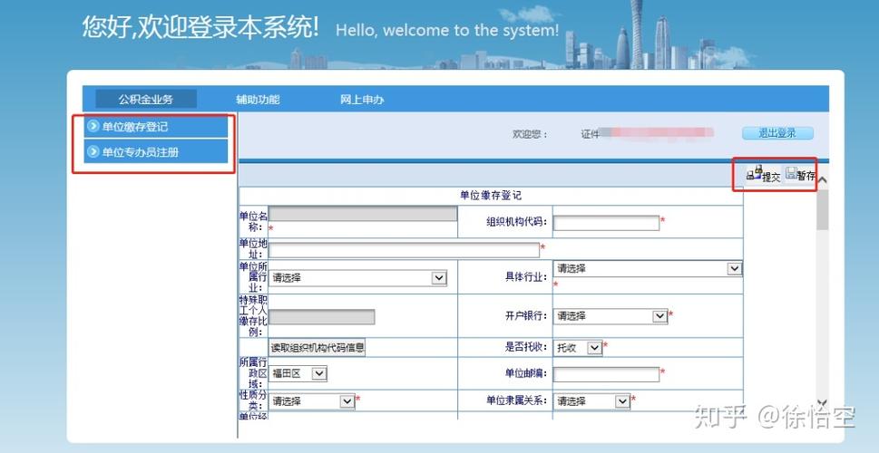
Task: Switch to the 辅助功能 tab
Action: (x=258, y=100)
